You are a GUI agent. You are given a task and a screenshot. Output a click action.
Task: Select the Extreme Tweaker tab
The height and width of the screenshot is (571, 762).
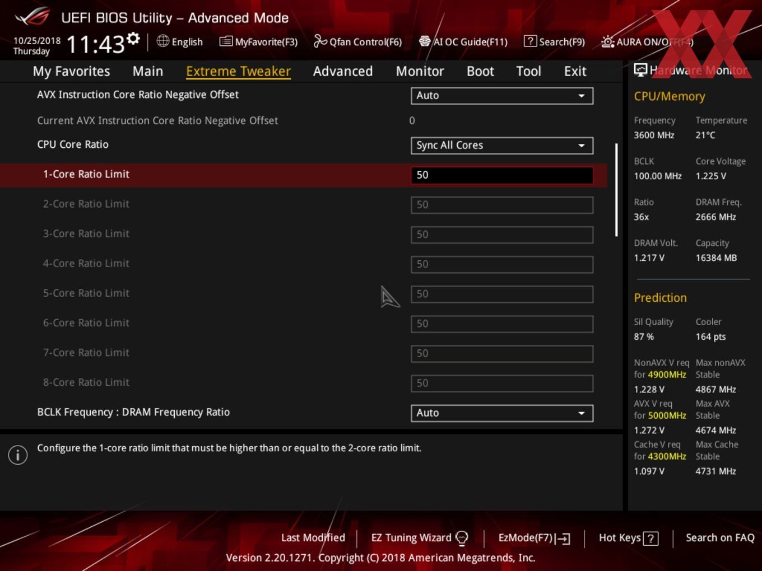pos(238,71)
